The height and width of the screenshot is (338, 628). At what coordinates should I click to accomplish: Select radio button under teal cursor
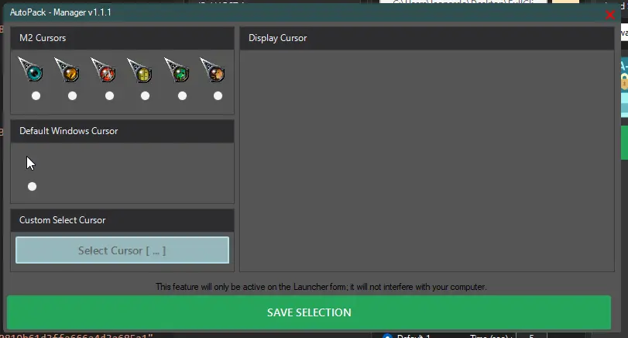36,96
